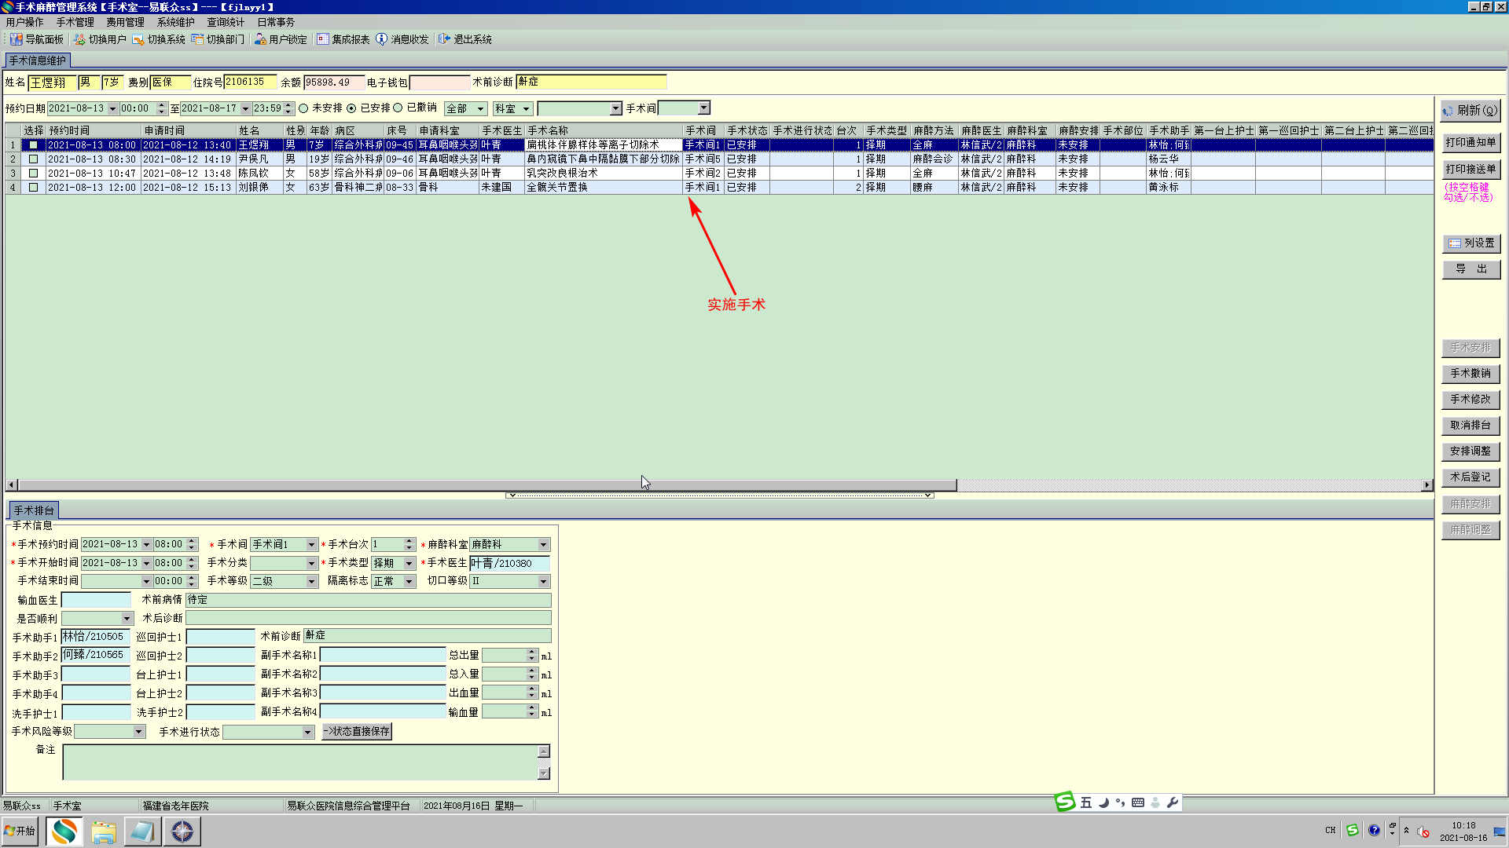Click the 退出系统 toolbar icon
The image size is (1509, 848).
[445, 39]
